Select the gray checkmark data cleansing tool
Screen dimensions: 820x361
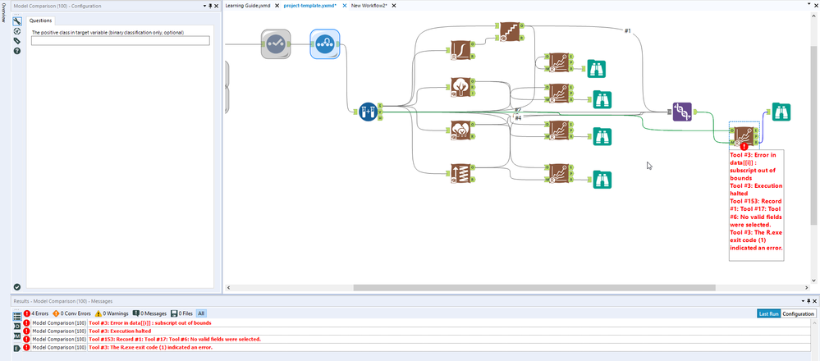(276, 43)
